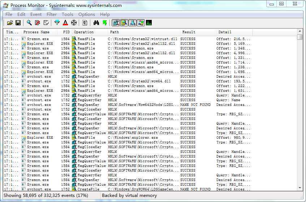Open the Options menu
The height and width of the screenshot is (202, 306).
coord(87,14)
